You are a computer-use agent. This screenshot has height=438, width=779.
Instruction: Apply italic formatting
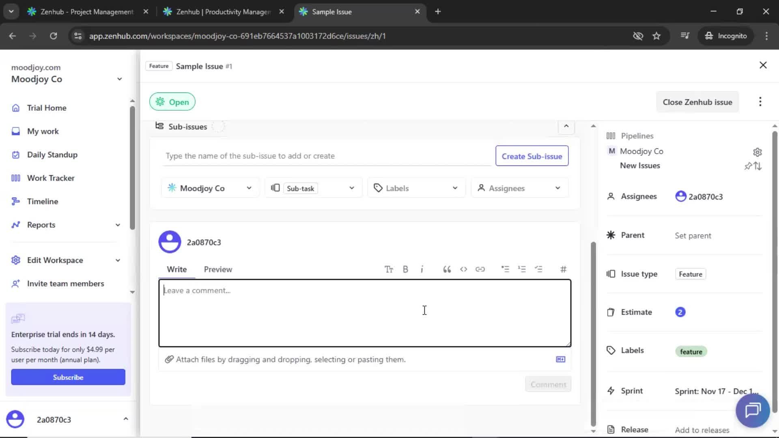tap(422, 269)
